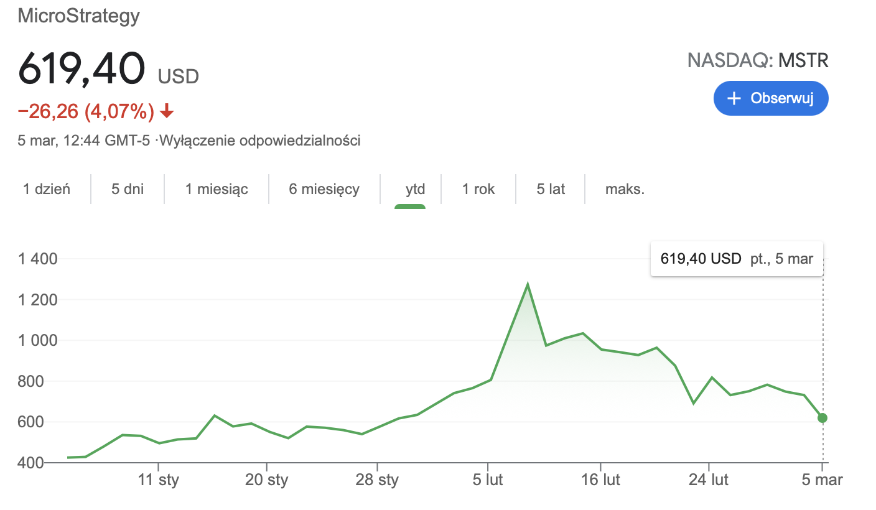Click the large 619,40 price figure
The height and width of the screenshot is (510, 876).
click(82, 68)
